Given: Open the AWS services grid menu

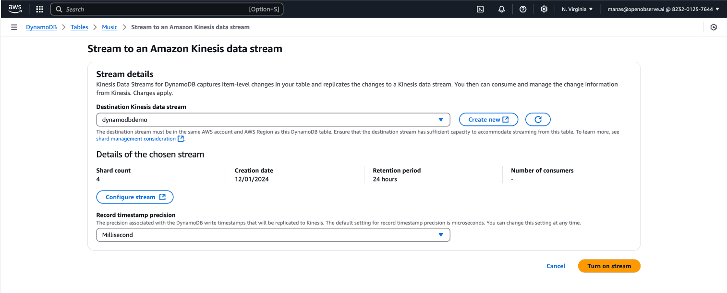Looking at the screenshot, I should click(x=40, y=9).
